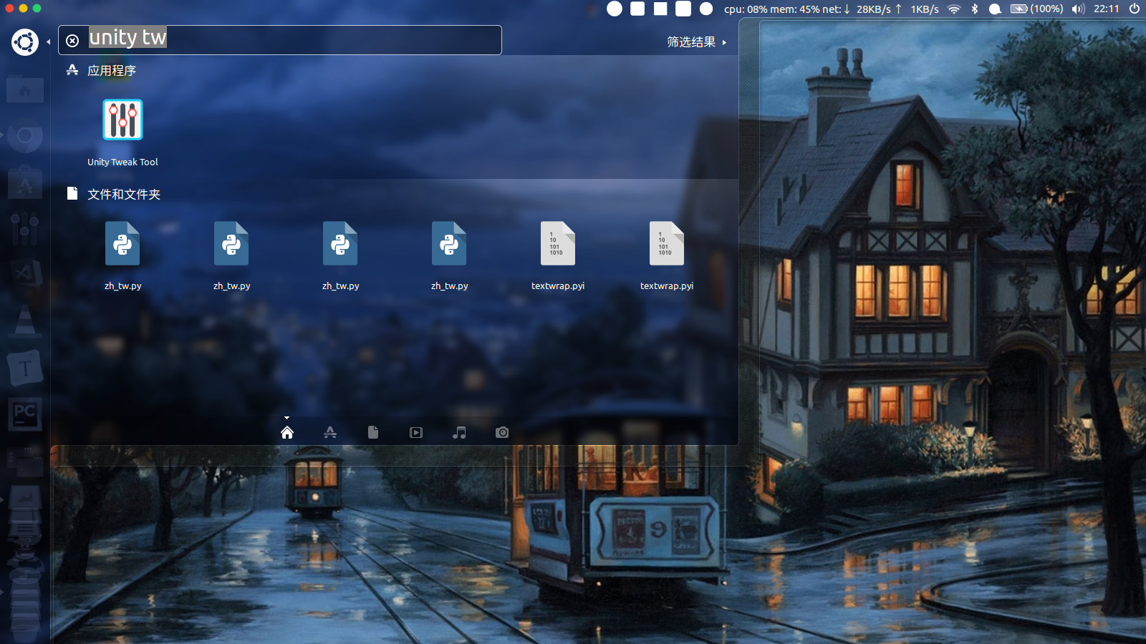Click the 应用程序 category header

pyautogui.click(x=111, y=70)
